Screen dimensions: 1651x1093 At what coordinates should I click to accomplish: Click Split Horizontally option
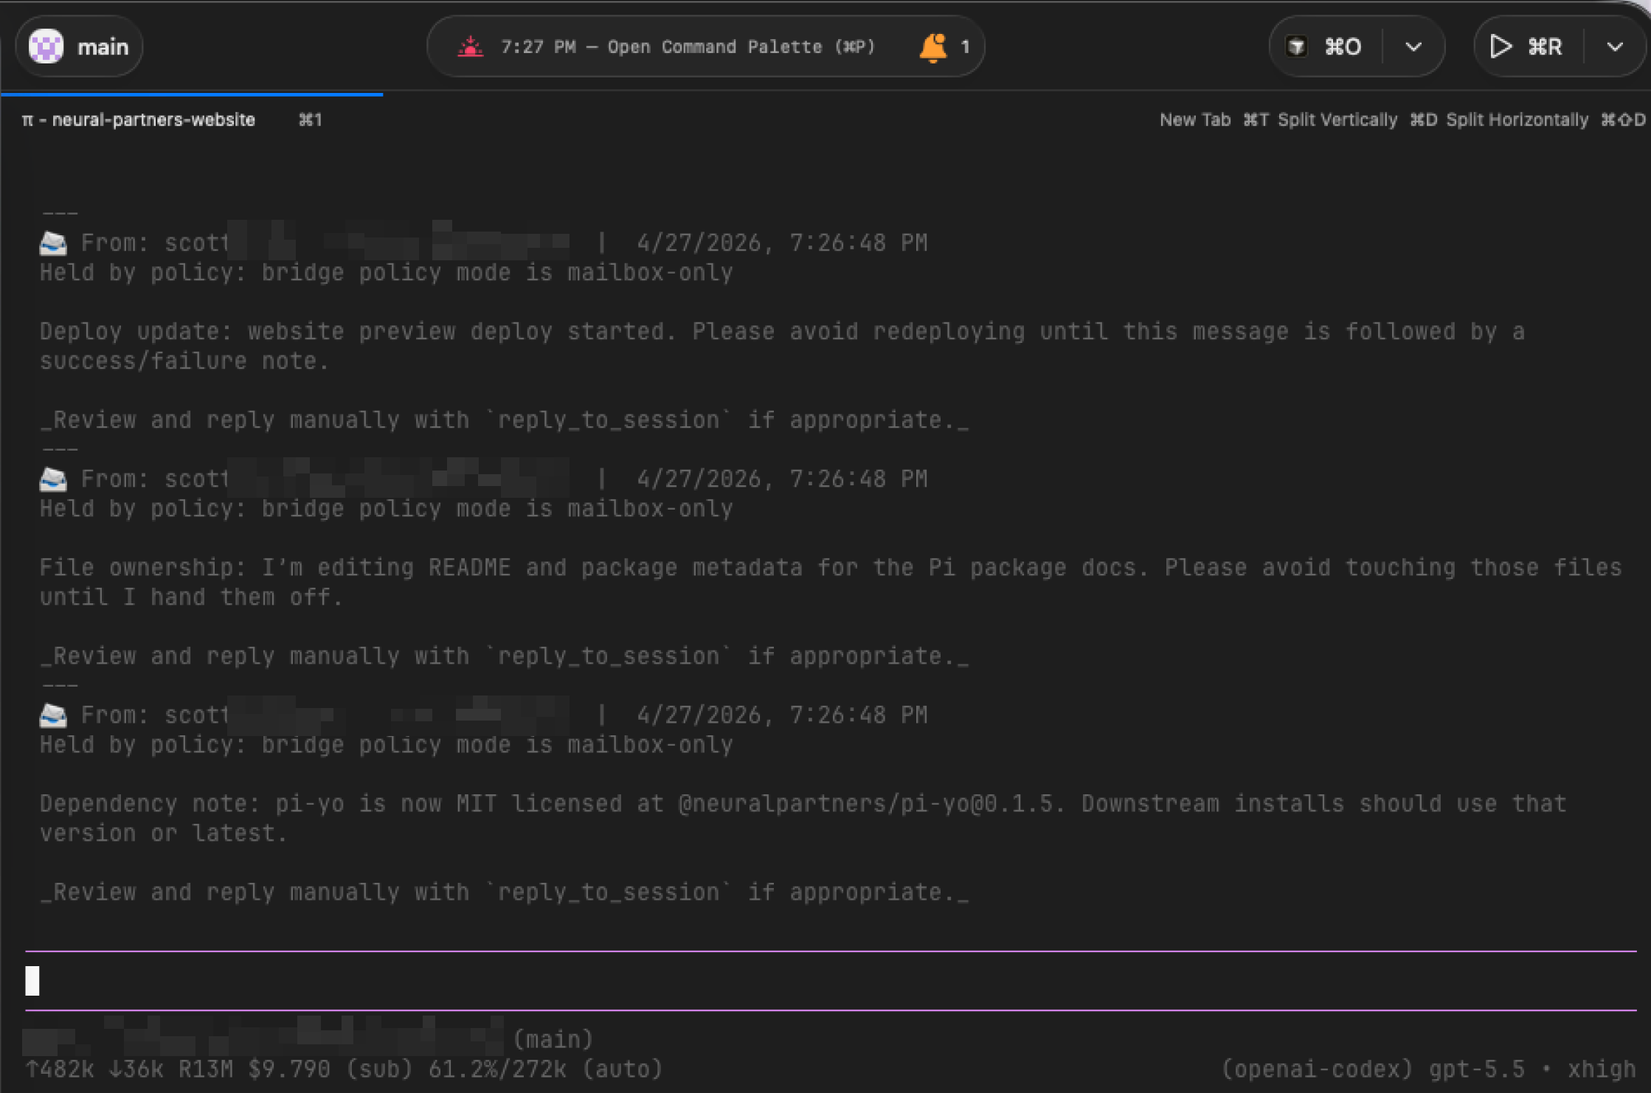[x=1545, y=119]
